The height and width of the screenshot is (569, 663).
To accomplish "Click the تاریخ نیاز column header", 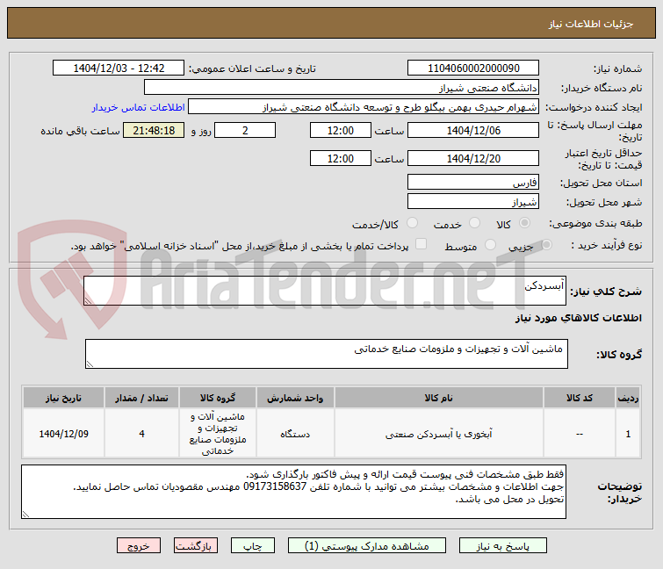I will coord(63,398).
